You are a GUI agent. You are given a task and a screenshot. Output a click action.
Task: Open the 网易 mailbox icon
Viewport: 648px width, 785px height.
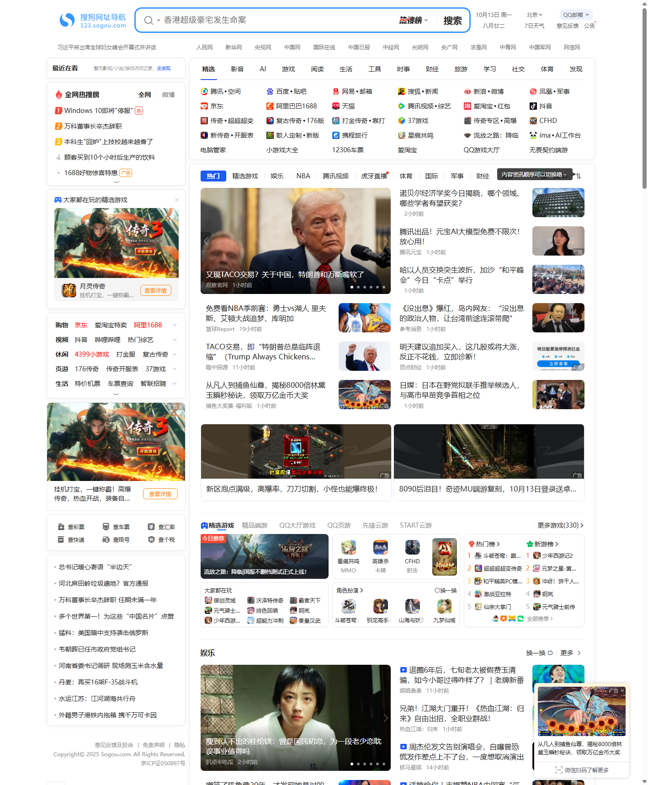(336, 91)
